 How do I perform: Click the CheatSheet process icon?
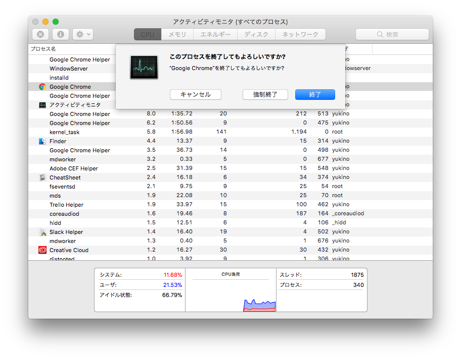[x=42, y=177]
